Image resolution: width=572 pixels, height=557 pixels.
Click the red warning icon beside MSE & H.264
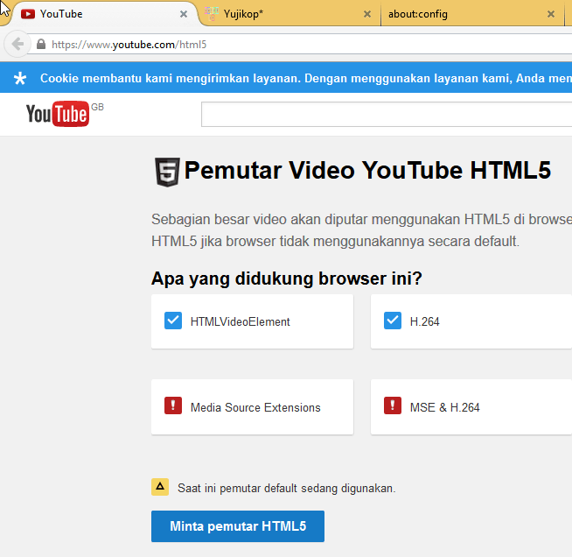pos(393,405)
